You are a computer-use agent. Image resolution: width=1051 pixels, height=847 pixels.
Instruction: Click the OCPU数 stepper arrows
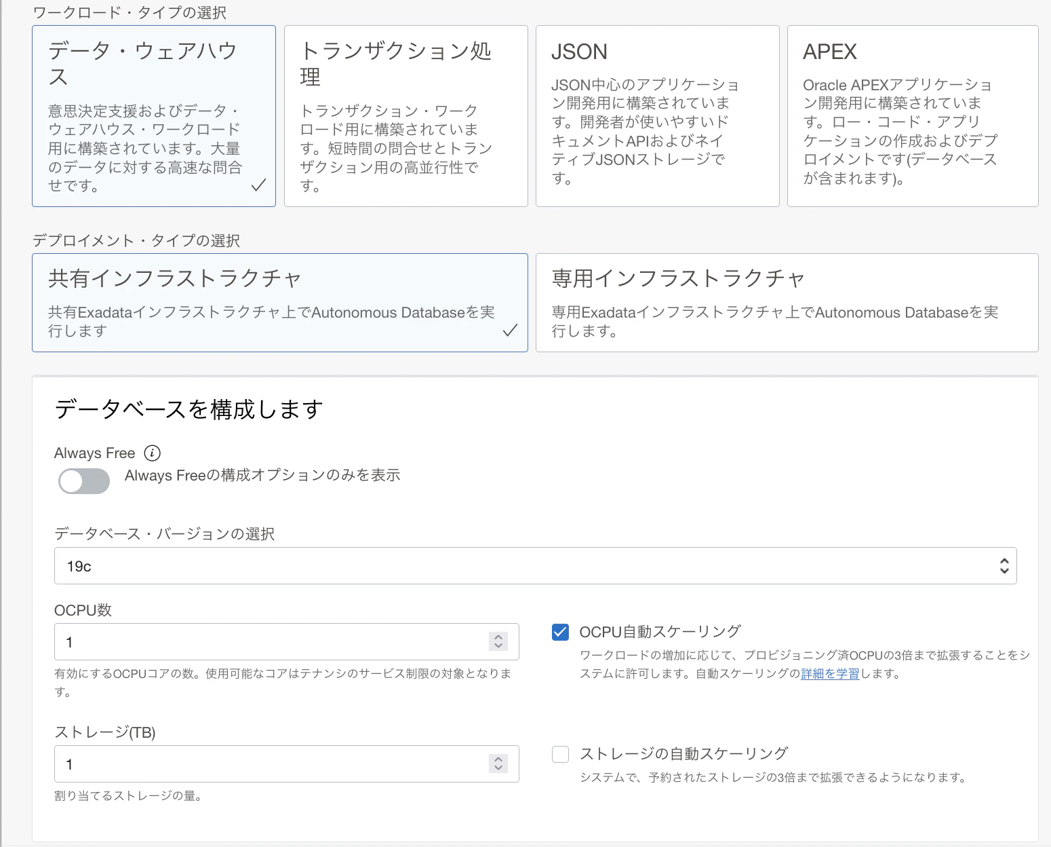coord(498,641)
